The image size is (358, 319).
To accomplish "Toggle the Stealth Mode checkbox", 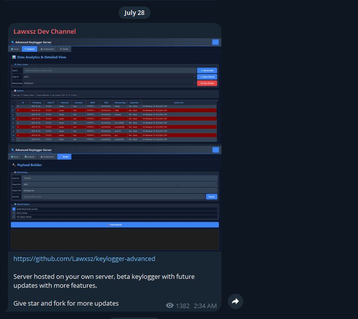I will click(14, 209).
